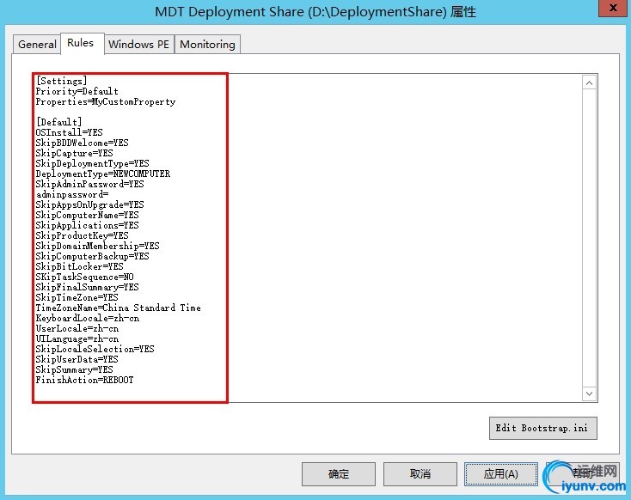Click the FinishAction=REBOOT line
631x500 pixels.
84,380
